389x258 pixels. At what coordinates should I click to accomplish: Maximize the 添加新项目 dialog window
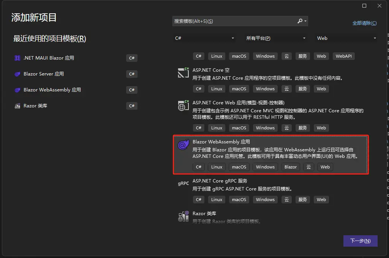(x=364, y=6)
